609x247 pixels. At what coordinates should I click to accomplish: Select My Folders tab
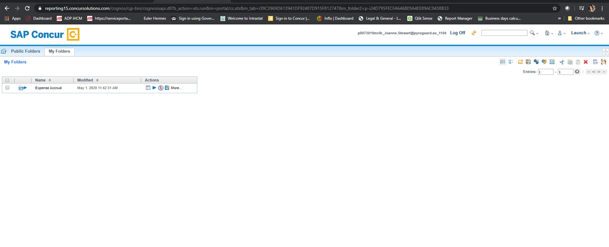[59, 51]
